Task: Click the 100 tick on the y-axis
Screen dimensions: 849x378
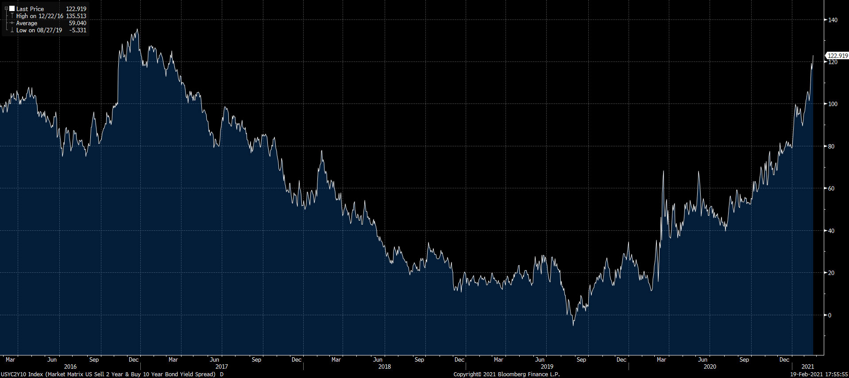Action: (833, 104)
